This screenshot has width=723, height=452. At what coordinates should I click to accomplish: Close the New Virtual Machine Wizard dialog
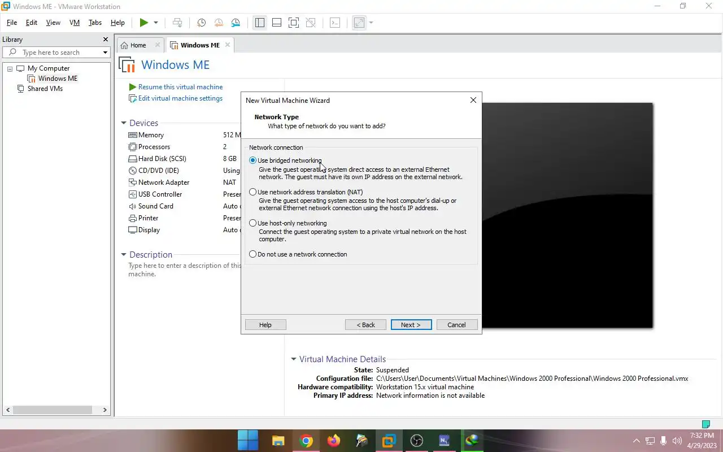(x=473, y=100)
